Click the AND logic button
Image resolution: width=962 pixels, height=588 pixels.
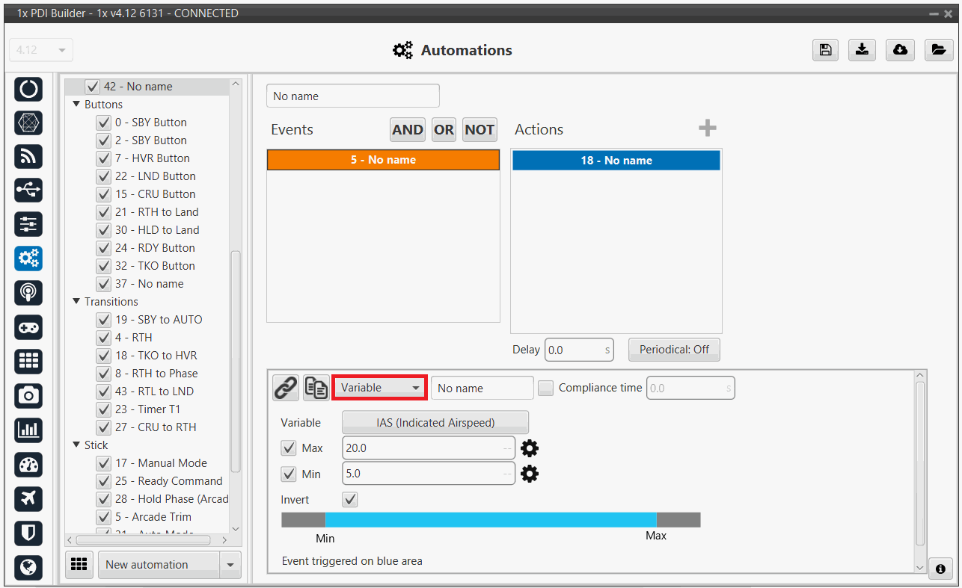pos(407,129)
